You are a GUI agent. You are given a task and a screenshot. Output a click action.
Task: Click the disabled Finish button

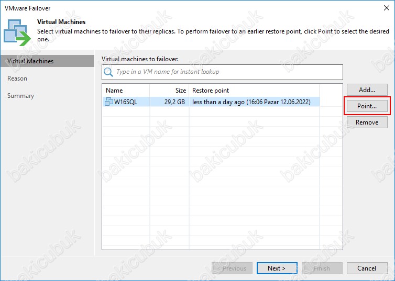[x=322, y=268]
